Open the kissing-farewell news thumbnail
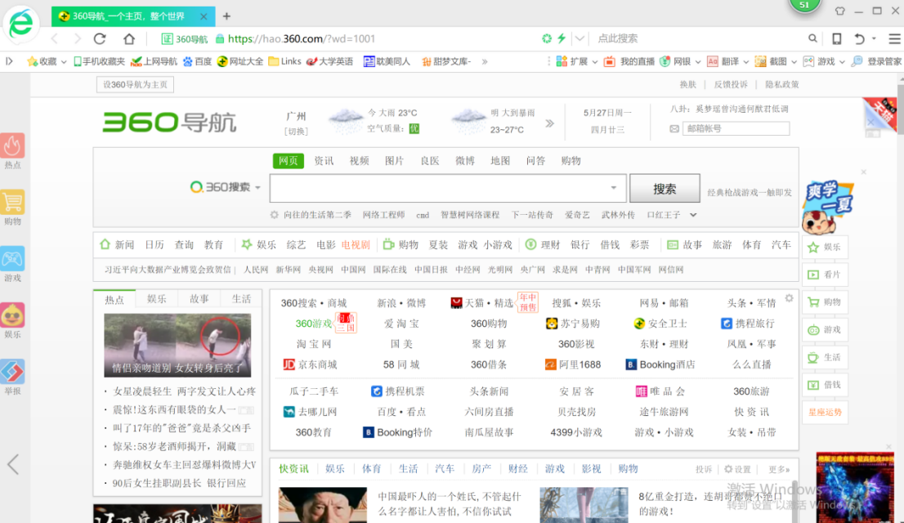The height and width of the screenshot is (523, 904). tap(177, 345)
